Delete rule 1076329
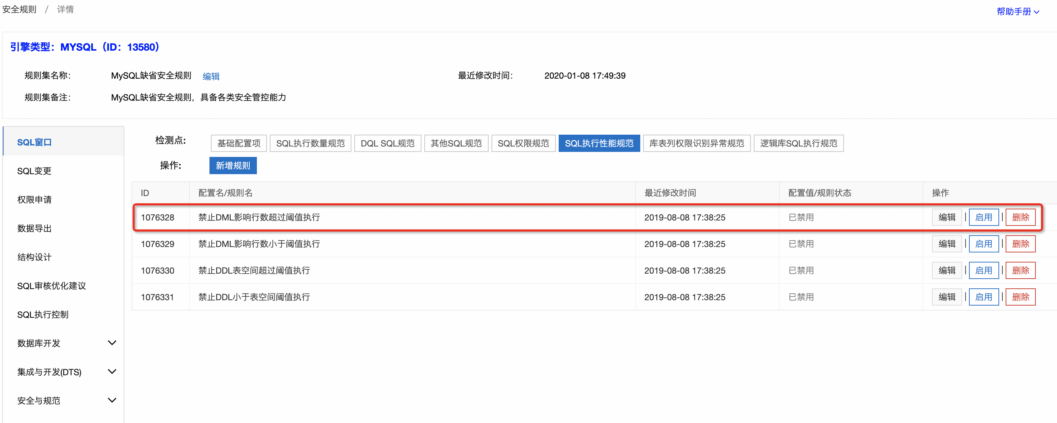 click(x=1020, y=244)
